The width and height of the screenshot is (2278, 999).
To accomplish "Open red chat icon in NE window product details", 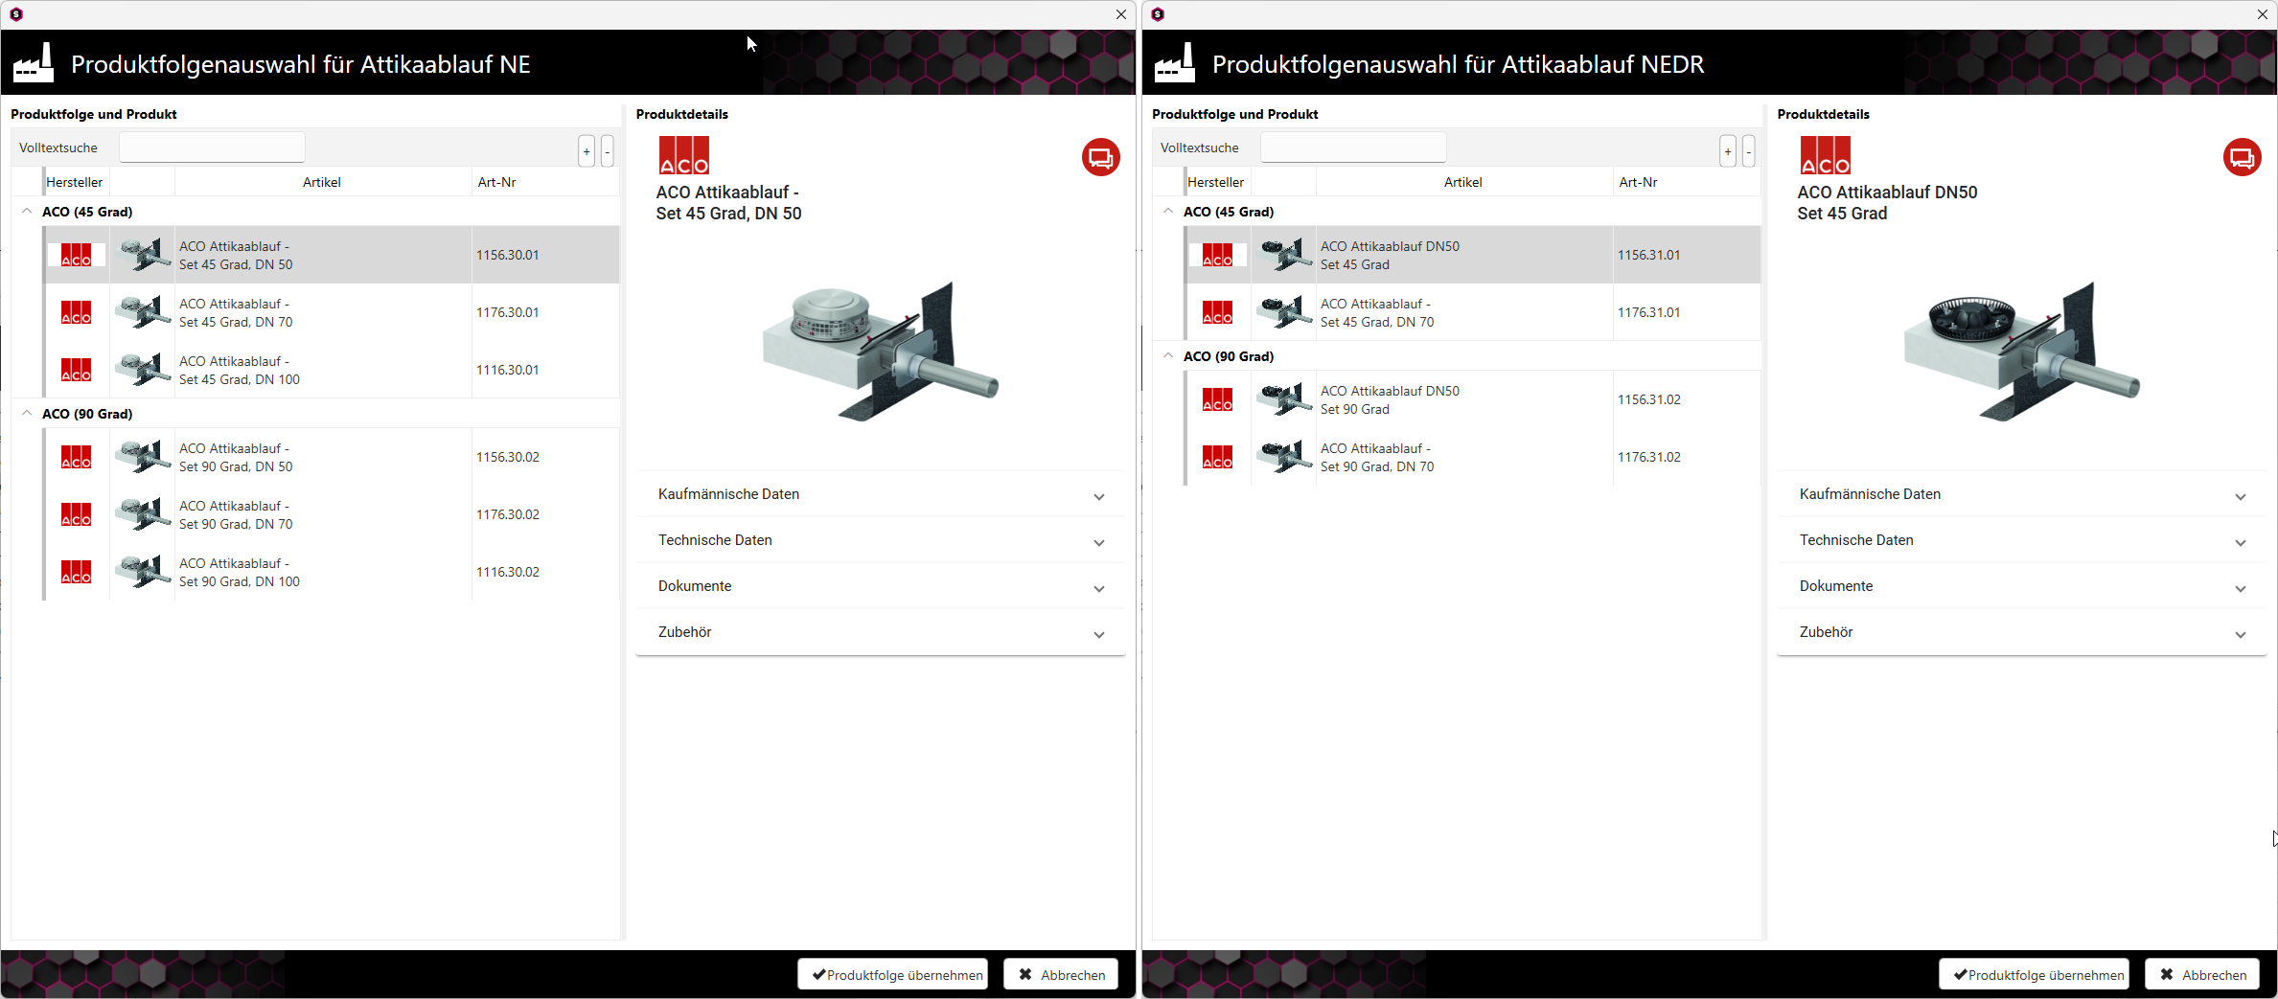I will click(1100, 157).
